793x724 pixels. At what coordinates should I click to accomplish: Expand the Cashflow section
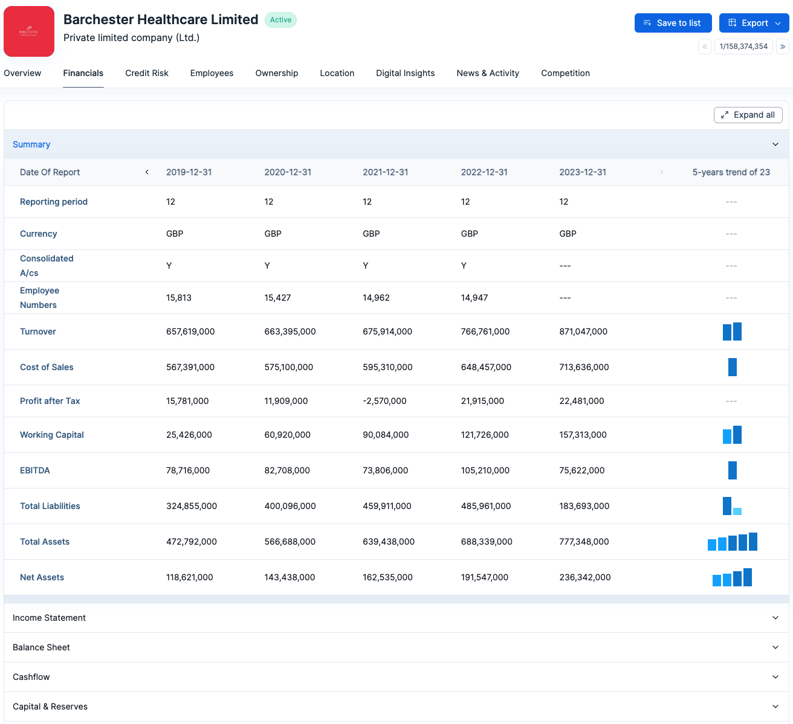[396, 677]
